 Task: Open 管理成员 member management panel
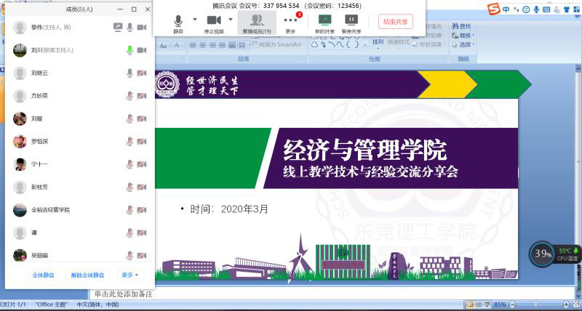point(257,20)
